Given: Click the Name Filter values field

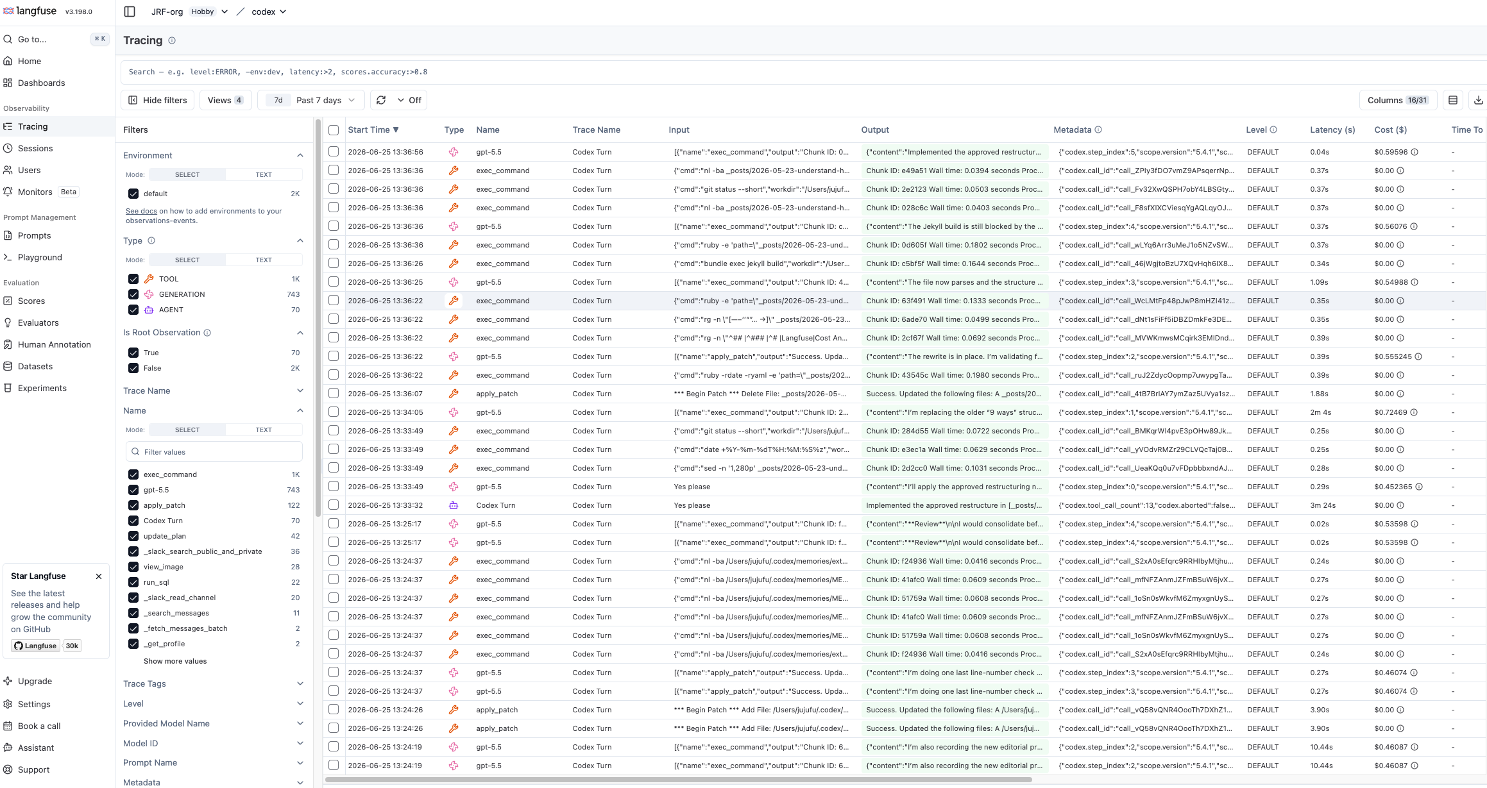Looking at the screenshot, I should (214, 451).
